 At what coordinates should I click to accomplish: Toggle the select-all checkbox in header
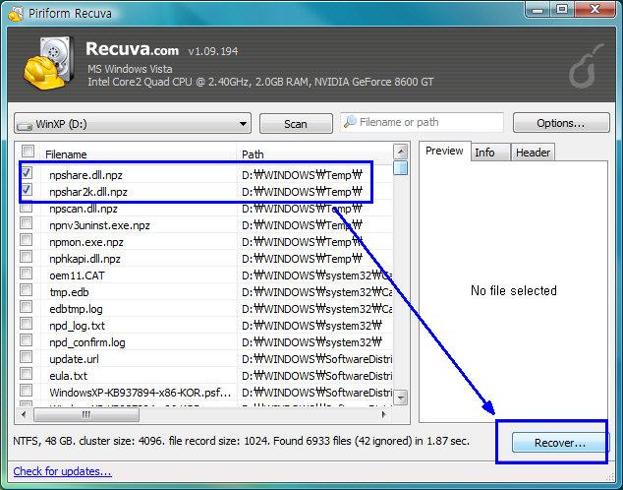tap(28, 152)
